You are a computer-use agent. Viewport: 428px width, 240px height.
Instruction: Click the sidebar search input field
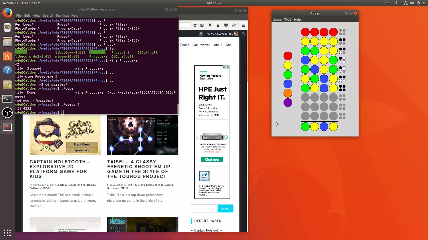click(204, 209)
